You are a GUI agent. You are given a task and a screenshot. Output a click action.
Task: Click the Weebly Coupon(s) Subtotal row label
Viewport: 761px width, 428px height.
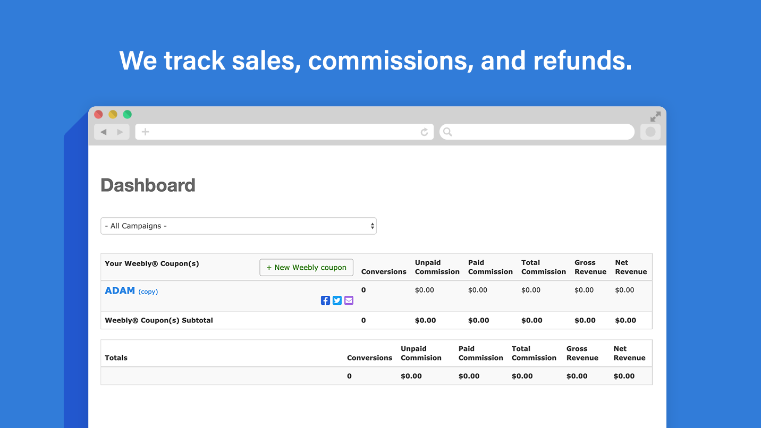159,320
